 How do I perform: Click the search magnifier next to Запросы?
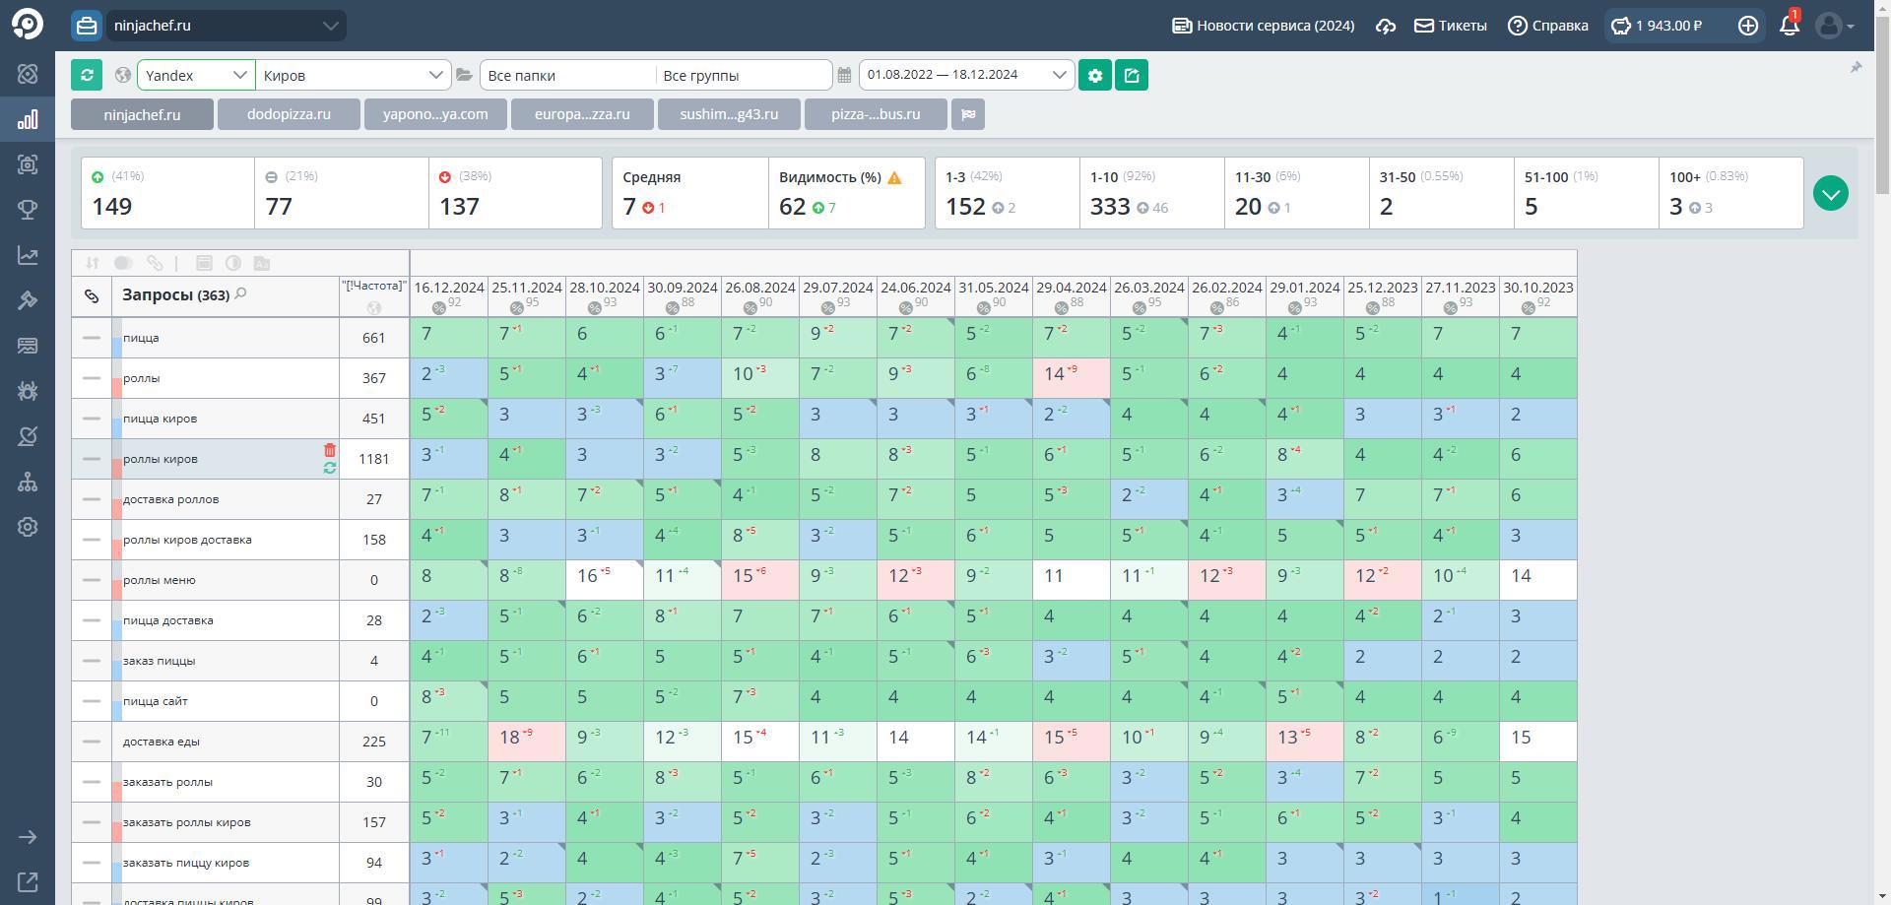[x=240, y=293]
